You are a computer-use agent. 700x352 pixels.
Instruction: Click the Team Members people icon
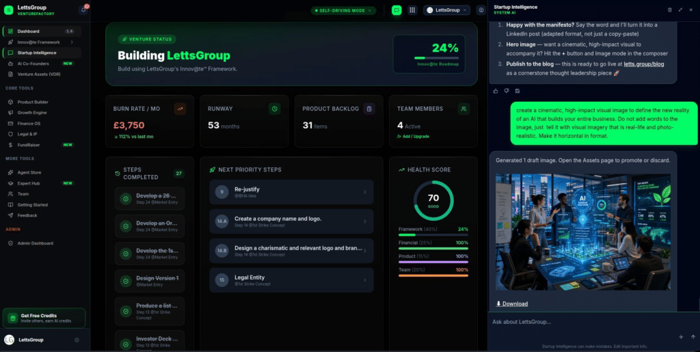click(x=463, y=109)
